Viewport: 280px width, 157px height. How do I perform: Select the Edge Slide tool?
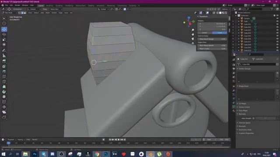[x=4, y=102]
